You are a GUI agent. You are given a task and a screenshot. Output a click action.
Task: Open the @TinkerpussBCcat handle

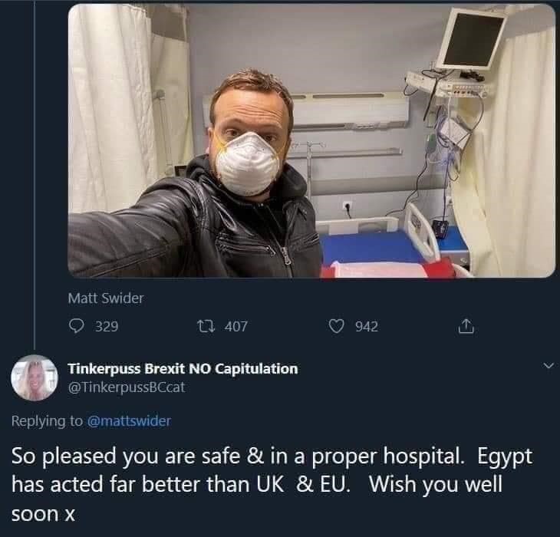click(x=127, y=387)
